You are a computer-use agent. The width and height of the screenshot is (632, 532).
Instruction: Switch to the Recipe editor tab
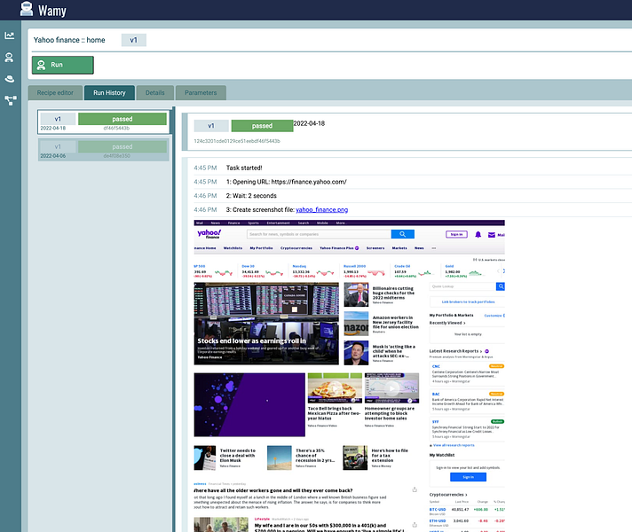pyautogui.click(x=55, y=92)
